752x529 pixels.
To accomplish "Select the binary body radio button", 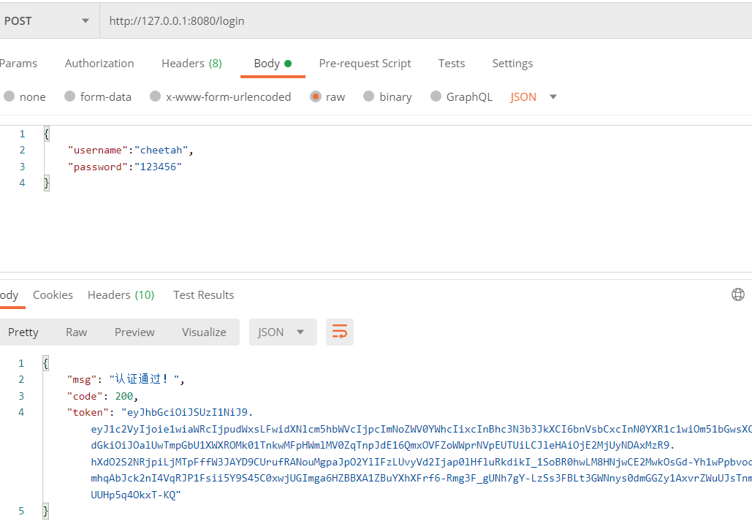I will pyautogui.click(x=369, y=96).
